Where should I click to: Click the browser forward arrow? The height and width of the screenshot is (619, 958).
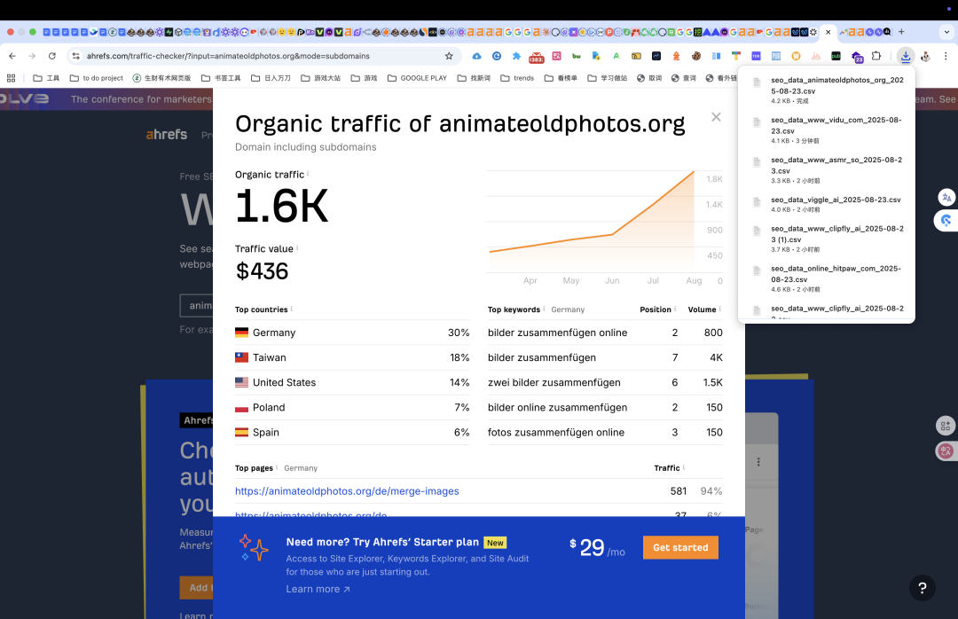32,56
